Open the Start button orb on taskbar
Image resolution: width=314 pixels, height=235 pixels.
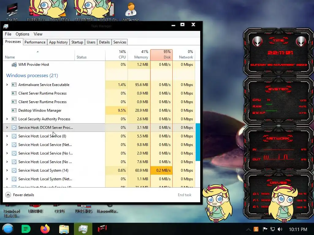pyautogui.click(x=8, y=229)
